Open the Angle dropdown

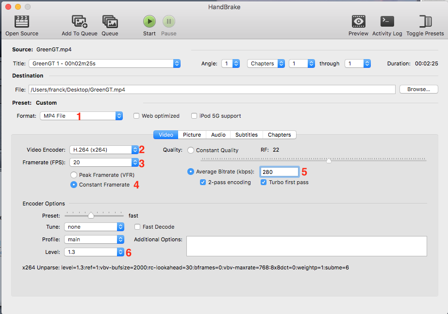231,63
